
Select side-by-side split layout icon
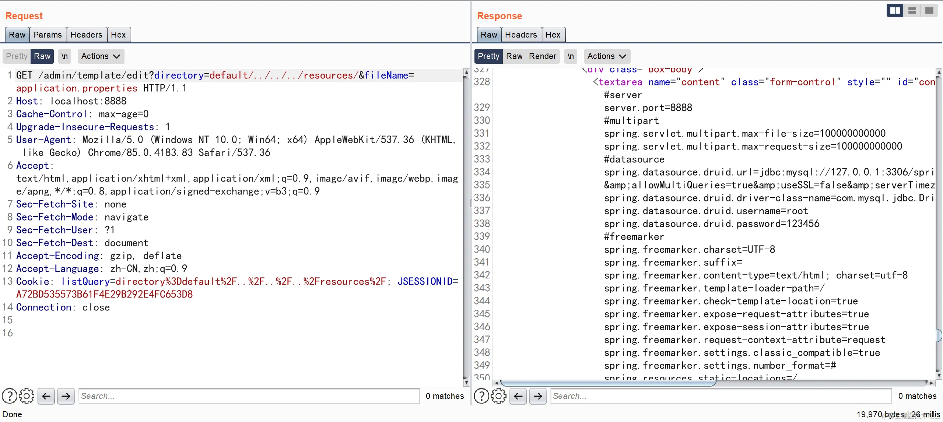(895, 10)
